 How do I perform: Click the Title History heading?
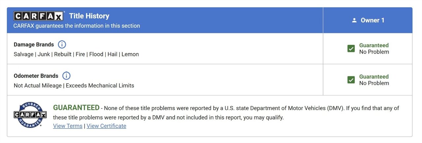point(89,16)
